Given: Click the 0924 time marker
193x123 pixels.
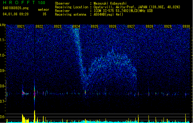Looking at the screenshot, I should 76,26.
